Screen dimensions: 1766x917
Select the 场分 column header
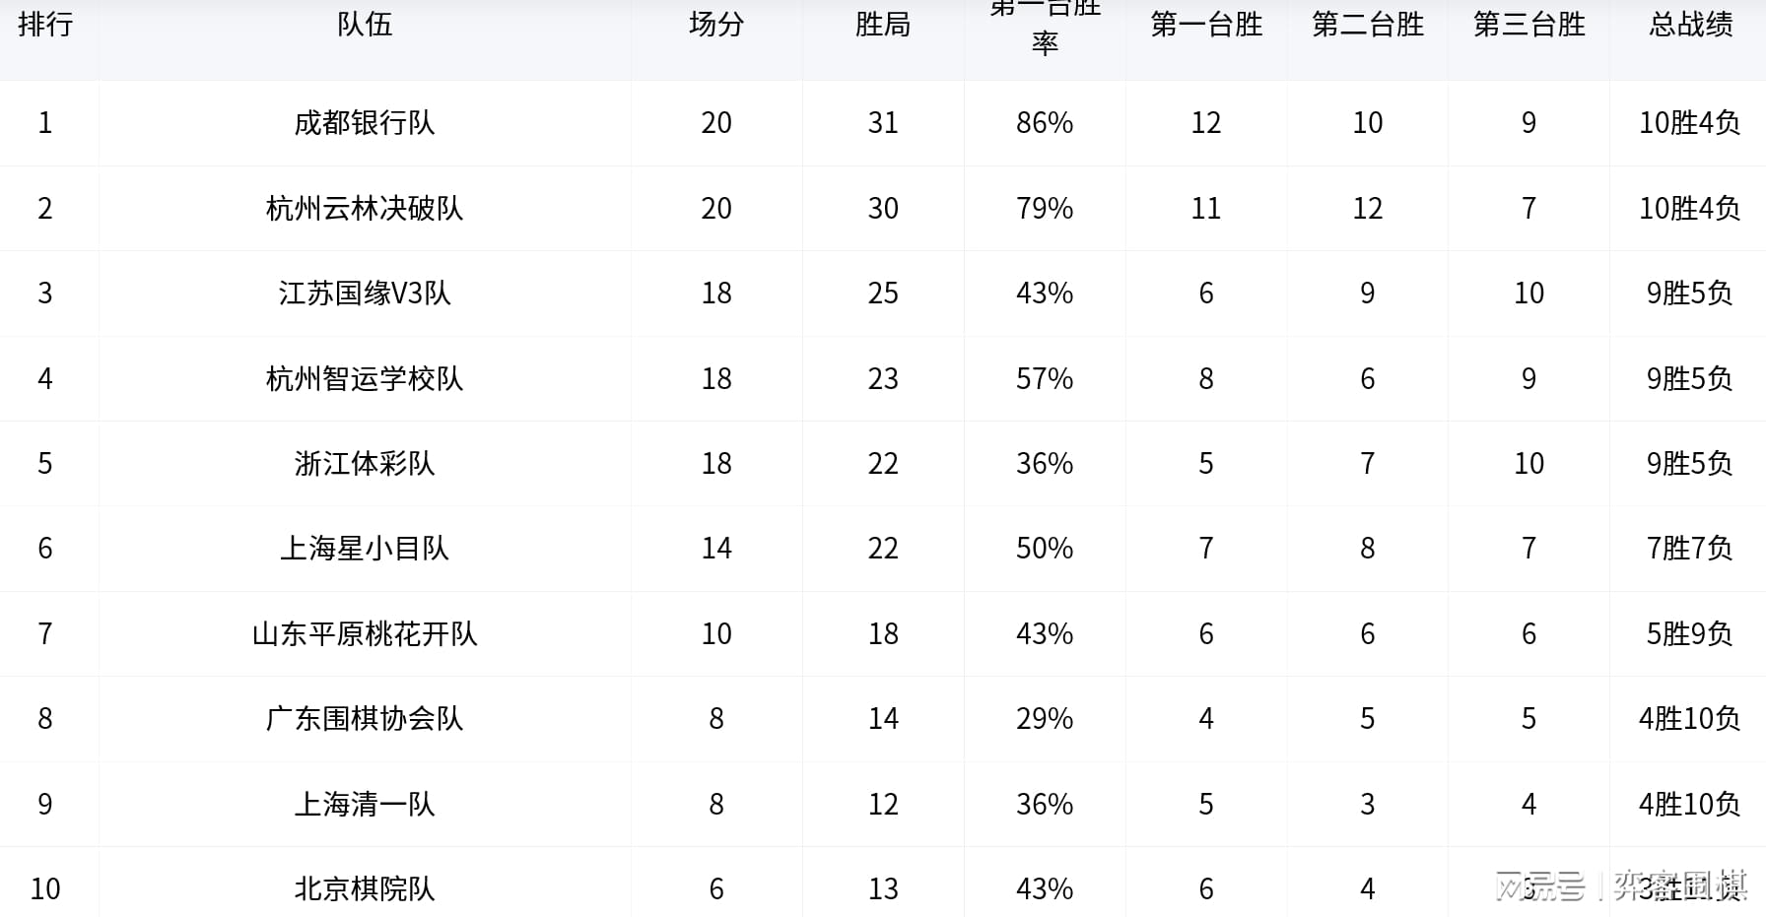tap(716, 25)
